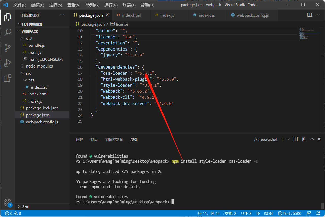Create a new terminal with plus icon

pos(283,139)
